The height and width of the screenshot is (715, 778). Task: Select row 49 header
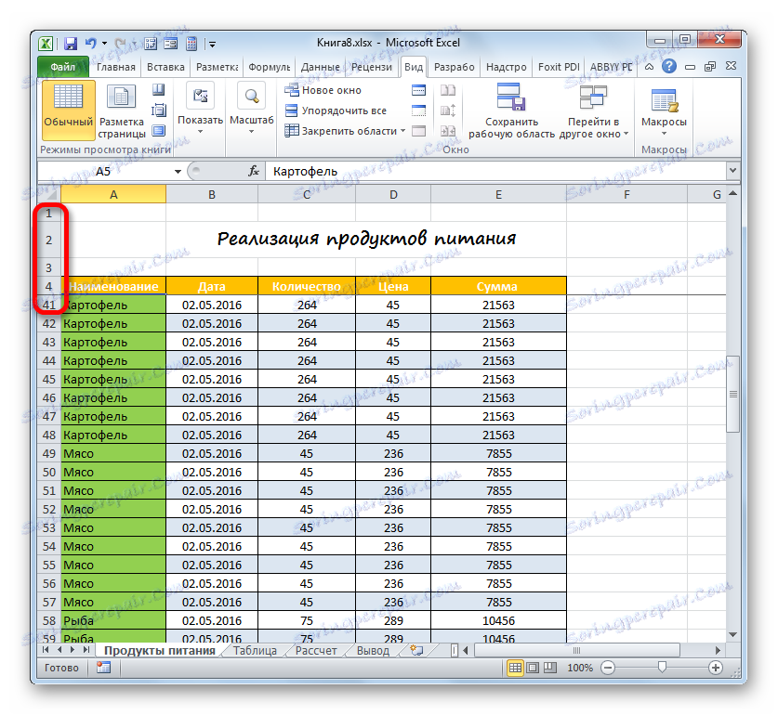(49, 453)
